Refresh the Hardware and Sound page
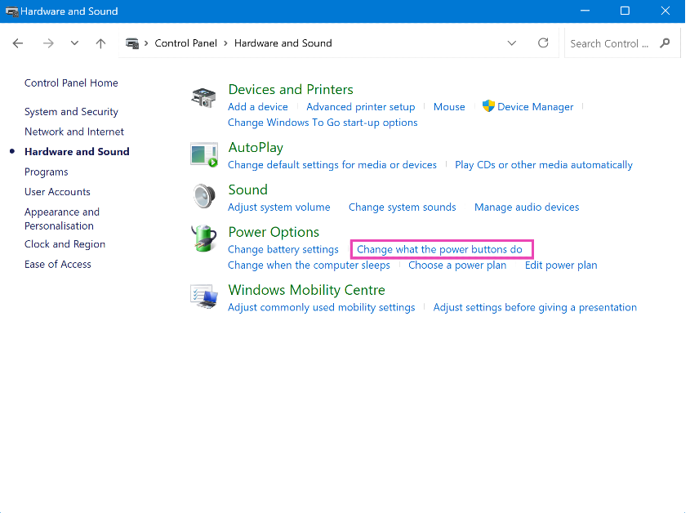 tap(543, 43)
